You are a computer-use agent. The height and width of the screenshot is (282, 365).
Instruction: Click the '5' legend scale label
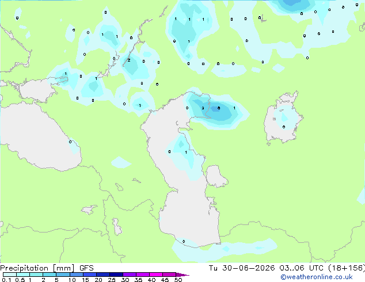56,280
